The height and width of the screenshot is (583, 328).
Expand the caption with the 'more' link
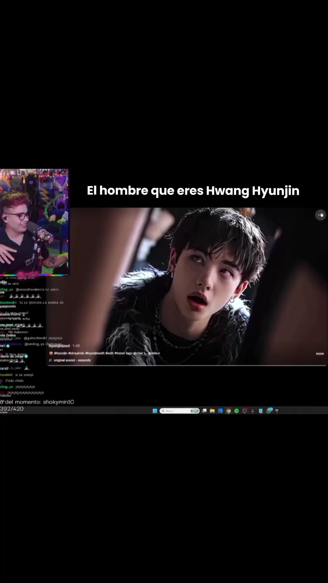pos(320,354)
